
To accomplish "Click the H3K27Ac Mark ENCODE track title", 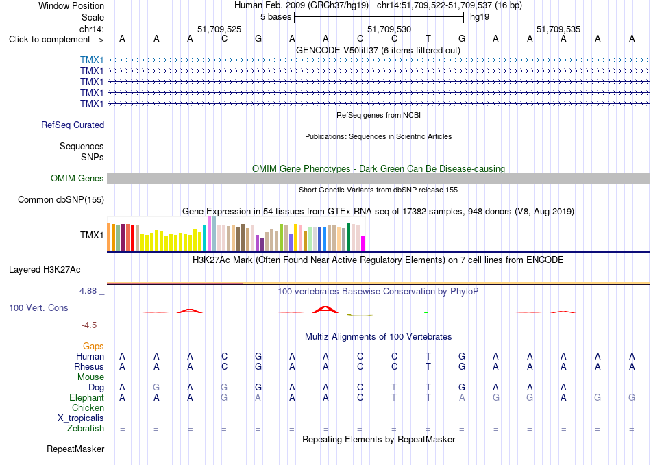I will tap(378, 260).
